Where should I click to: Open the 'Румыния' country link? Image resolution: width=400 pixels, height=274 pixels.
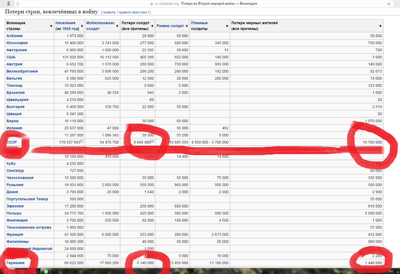[15, 185]
